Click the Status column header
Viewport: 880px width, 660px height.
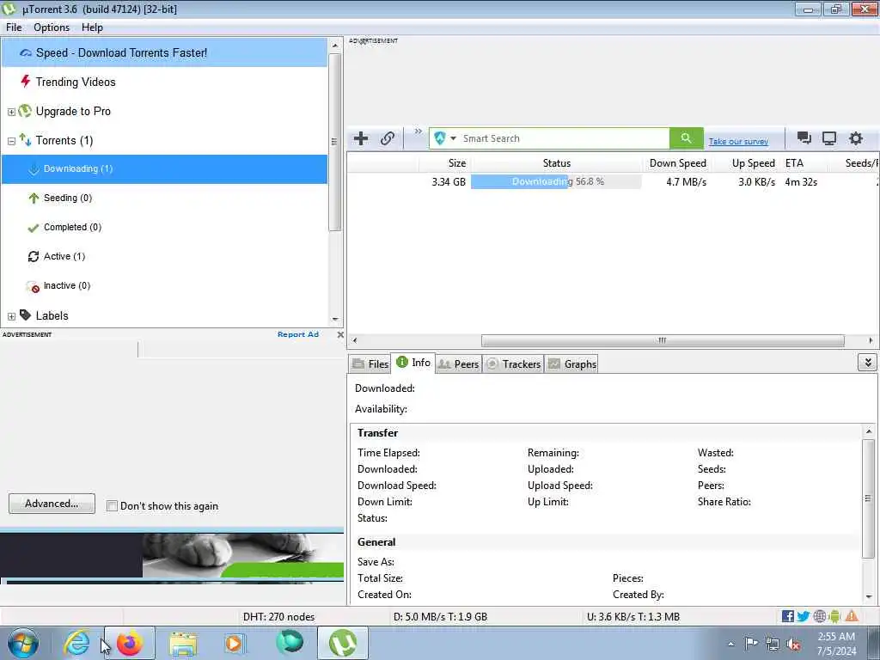[556, 162]
